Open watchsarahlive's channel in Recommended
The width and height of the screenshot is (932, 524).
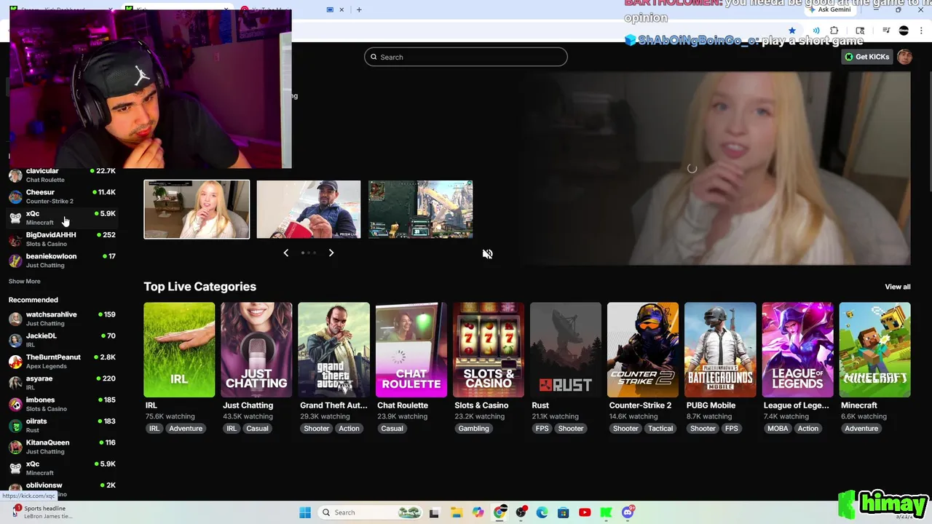(62, 319)
